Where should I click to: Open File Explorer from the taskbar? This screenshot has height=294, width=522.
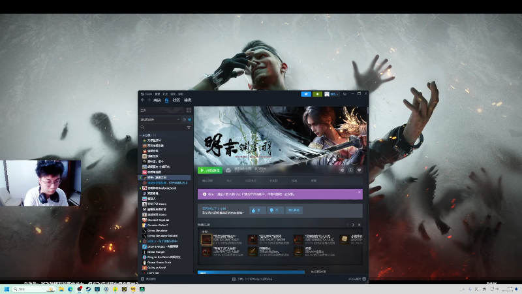click(61, 289)
